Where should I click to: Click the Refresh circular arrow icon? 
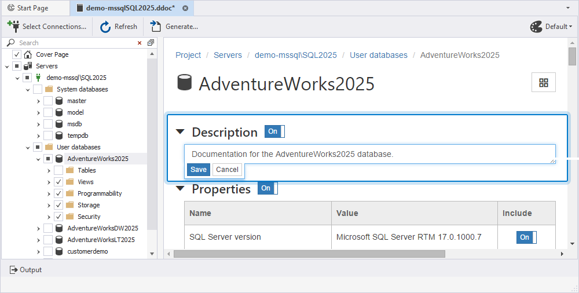coord(105,27)
